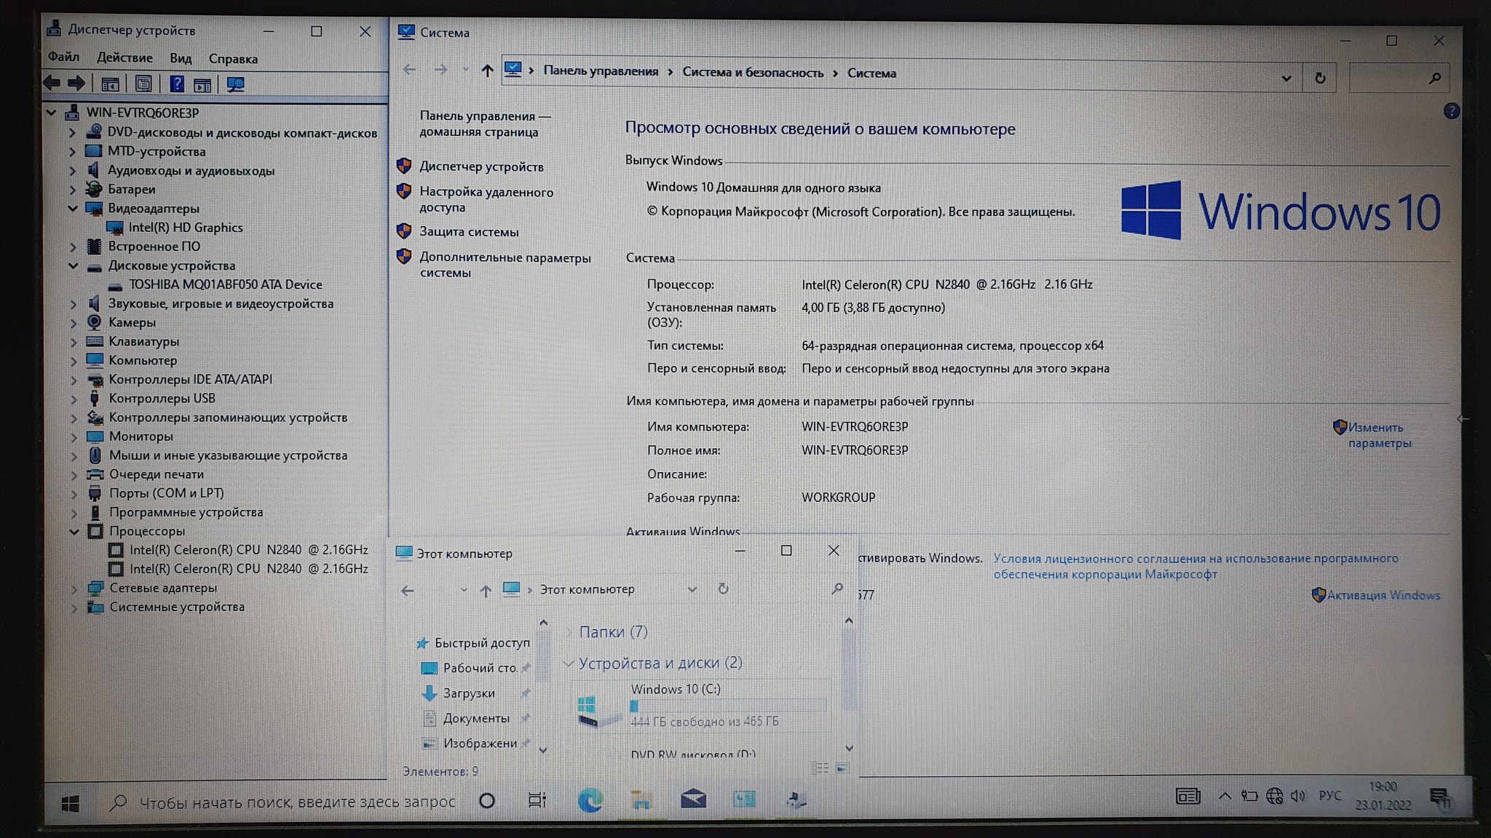The width and height of the screenshot is (1491, 838).
Task: Open the Вид menu in Device Manager
Action: pyautogui.click(x=181, y=58)
